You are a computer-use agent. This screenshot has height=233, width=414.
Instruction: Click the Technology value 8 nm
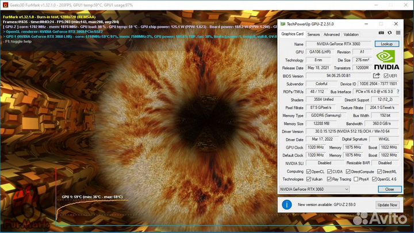click(x=319, y=60)
